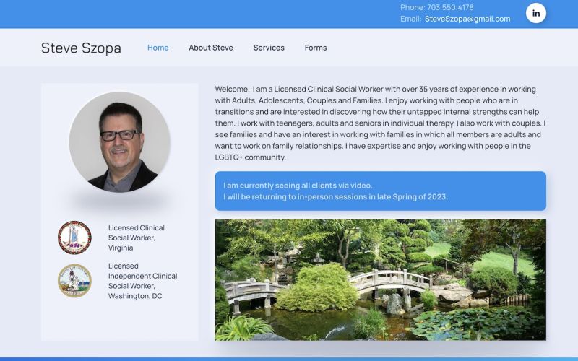Click the Virginia state seal icon

click(74, 238)
